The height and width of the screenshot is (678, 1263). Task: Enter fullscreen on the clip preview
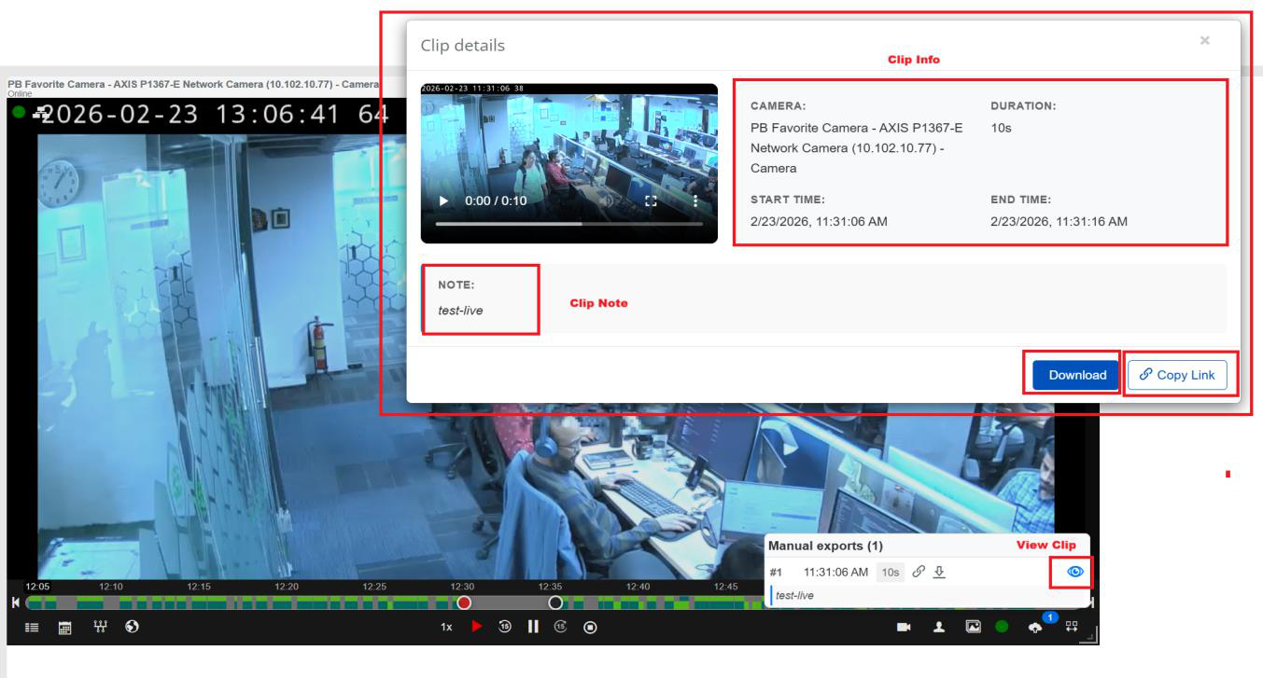point(651,201)
